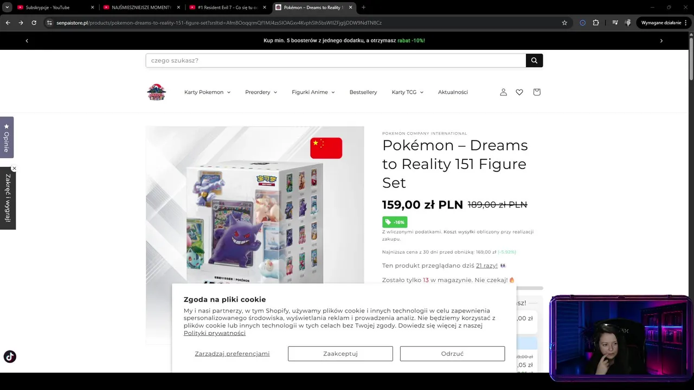This screenshot has height=390, width=694.
Task: Open the wishlist heart icon
Action: tap(519, 92)
